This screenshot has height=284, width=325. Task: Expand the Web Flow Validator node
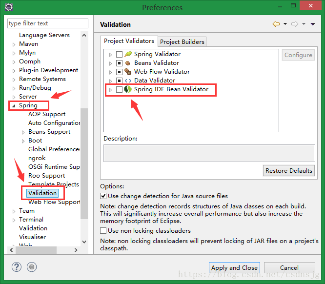(x=110, y=72)
